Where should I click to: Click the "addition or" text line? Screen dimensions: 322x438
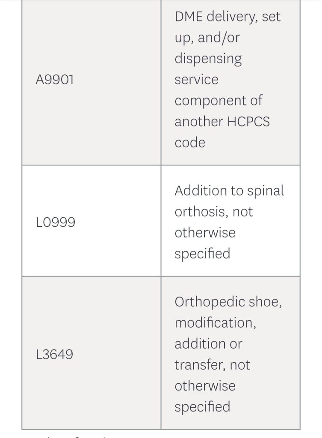(208, 344)
